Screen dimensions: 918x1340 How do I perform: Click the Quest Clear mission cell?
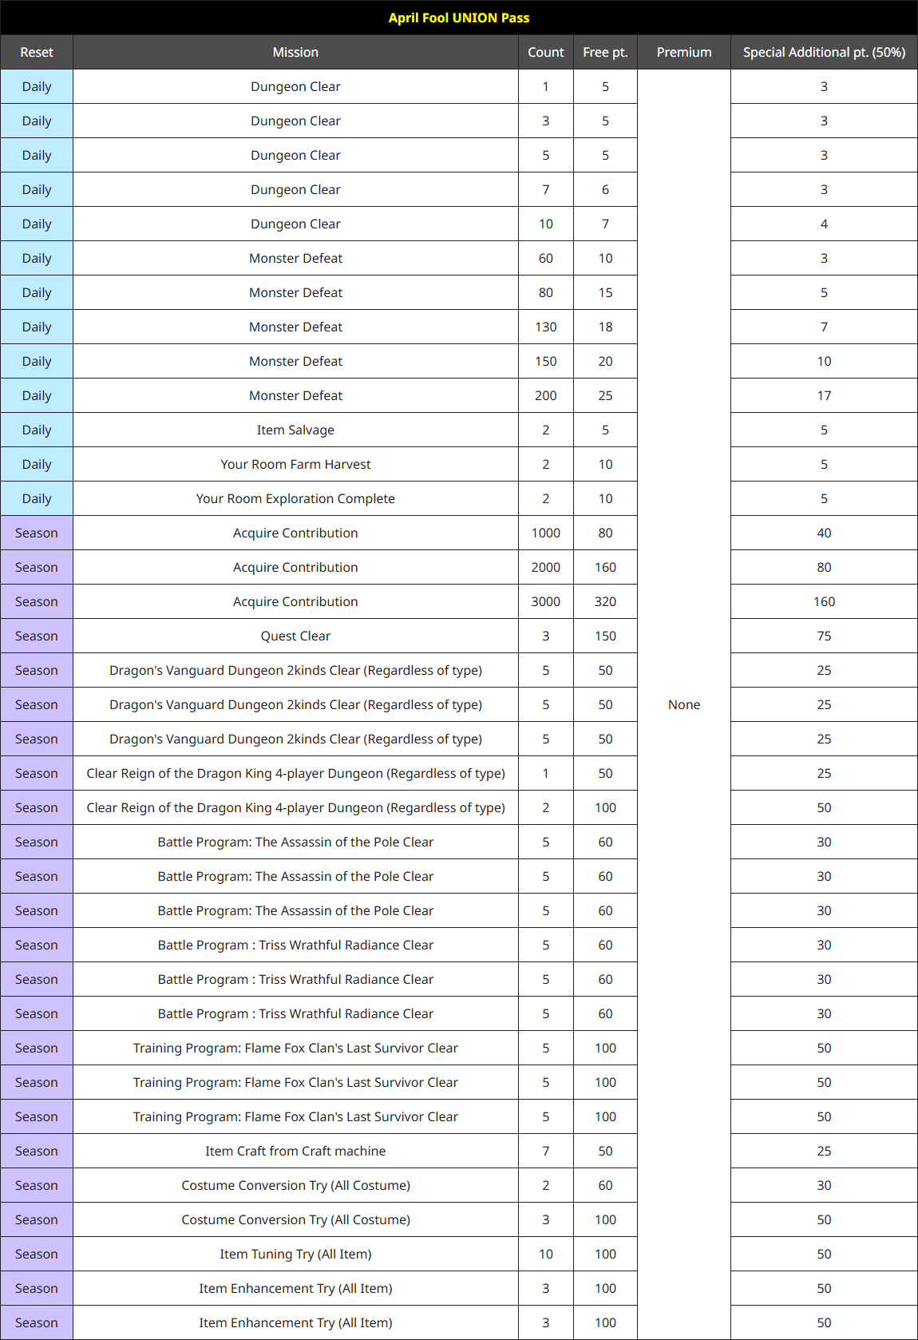click(x=295, y=636)
